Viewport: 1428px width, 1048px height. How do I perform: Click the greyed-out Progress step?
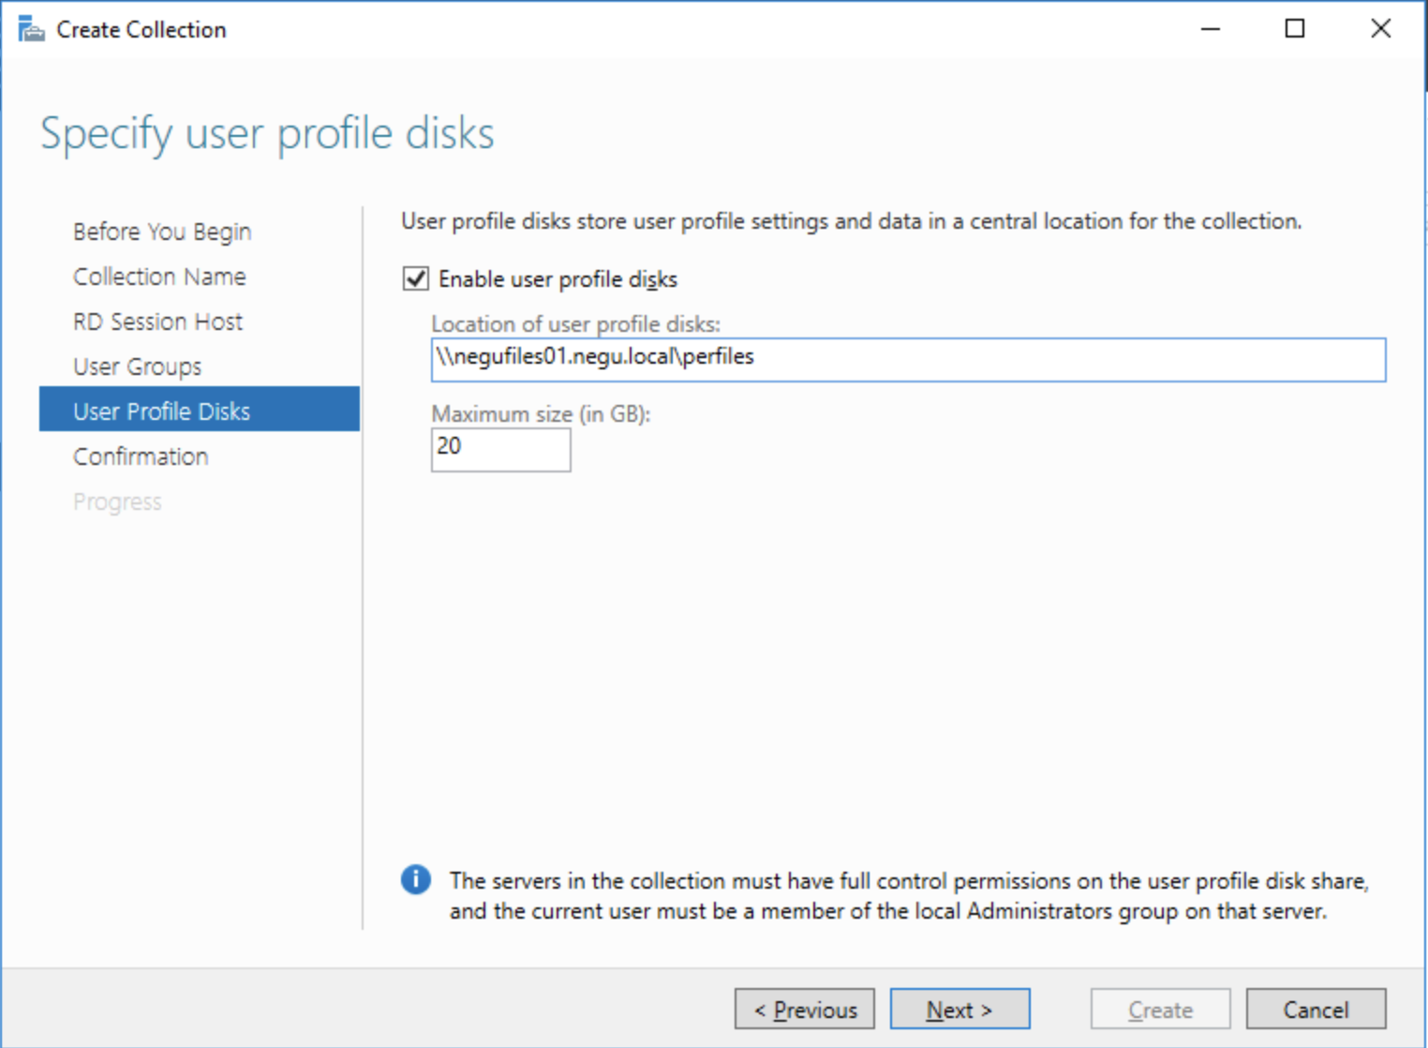(117, 502)
